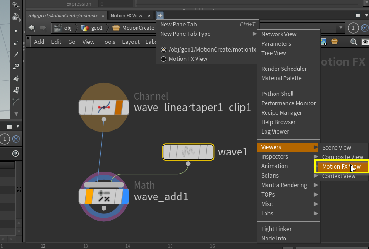The image size is (369, 249).
Task: Choose New Pane Tab menu entry
Action: click(207, 25)
